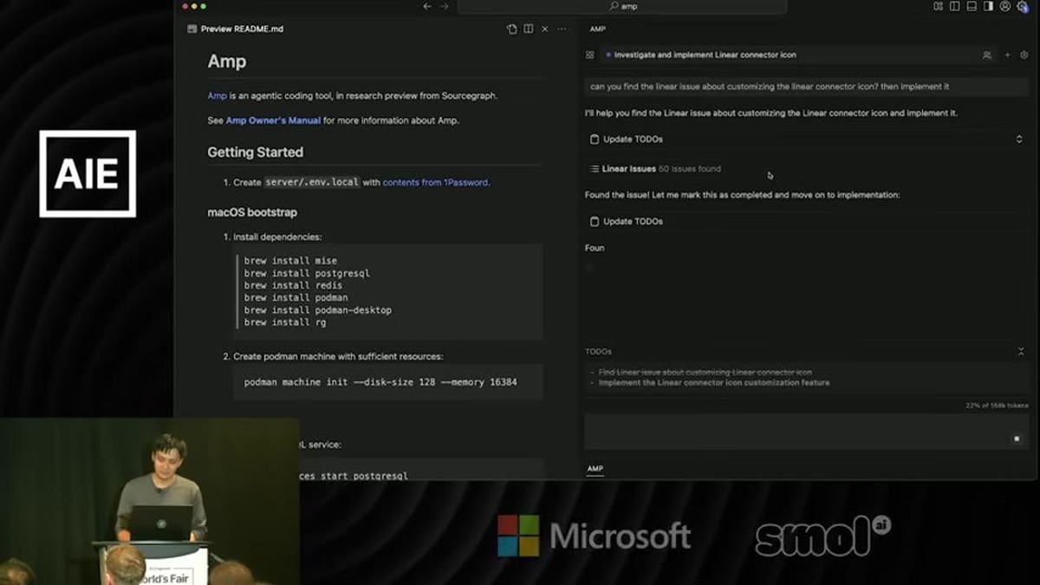This screenshot has width=1040, height=585.
Task: Go forward with the right arrow
Action: tap(445, 6)
